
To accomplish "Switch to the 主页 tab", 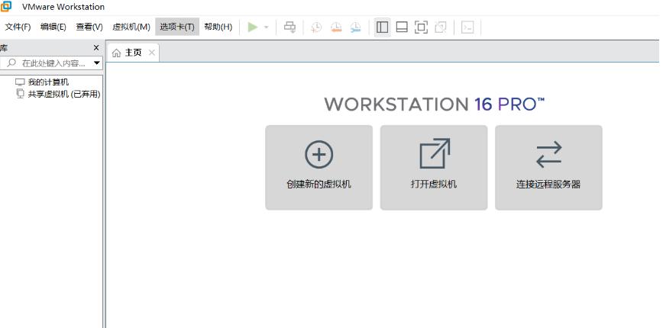I will tap(133, 53).
